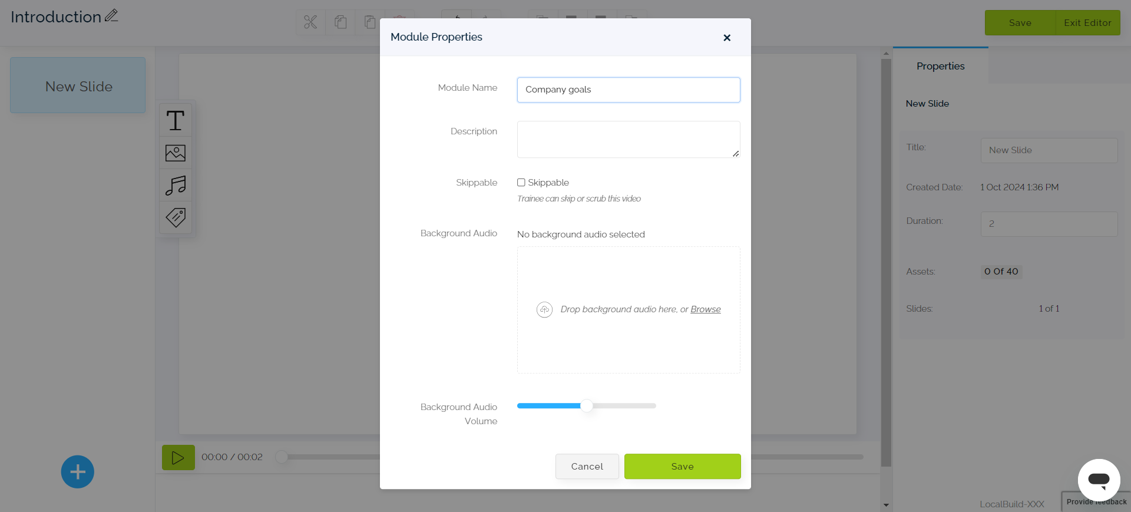Image resolution: width=1131 pixels, height=512 pixels.
Task: Click Exit Editor
Action: pos(1087,22)
